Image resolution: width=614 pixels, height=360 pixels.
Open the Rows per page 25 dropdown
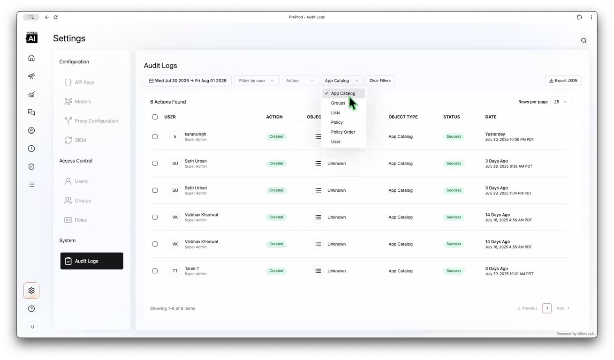coord(561,102)
